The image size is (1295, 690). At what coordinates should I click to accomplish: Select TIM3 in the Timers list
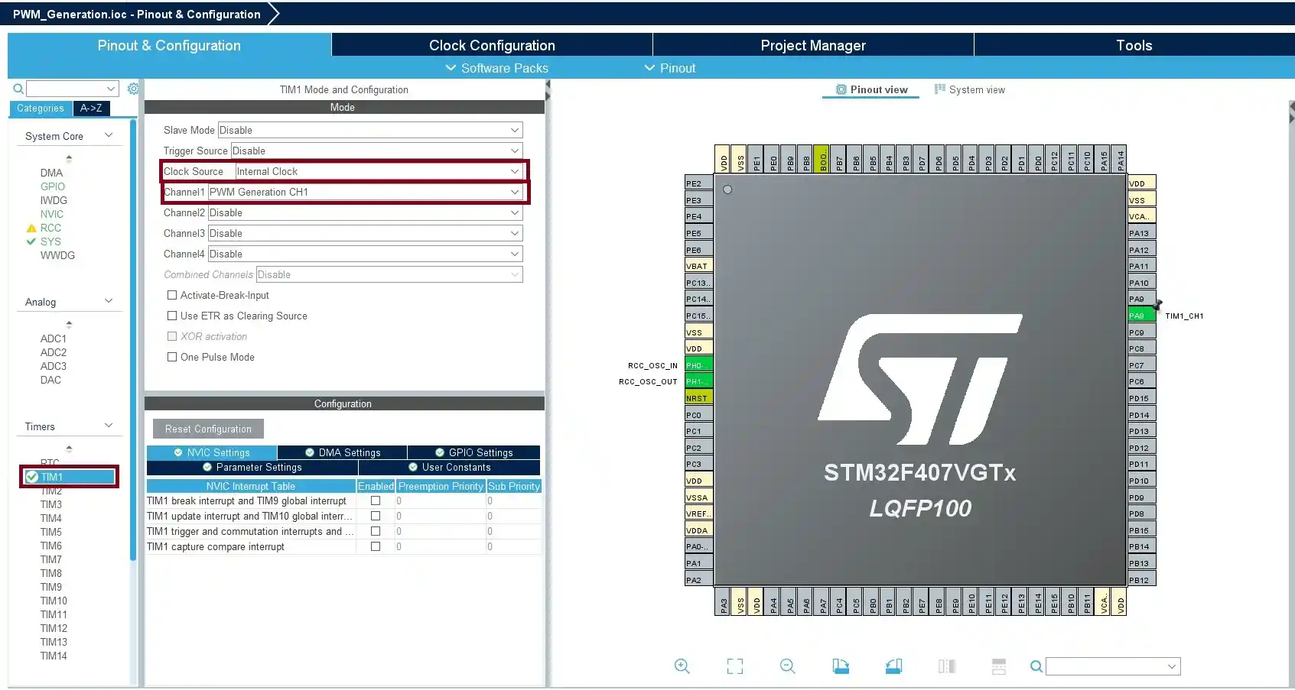click(51, 504)
